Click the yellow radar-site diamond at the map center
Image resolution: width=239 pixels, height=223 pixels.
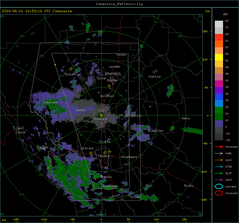click(101, 116)
